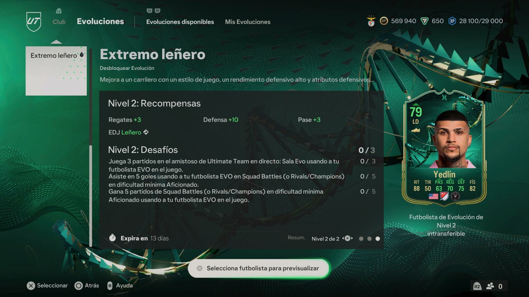This screenshot has height=297, width=529.
Task: Click the 79 overall rating on card
Action: click(x=416, y=112)
